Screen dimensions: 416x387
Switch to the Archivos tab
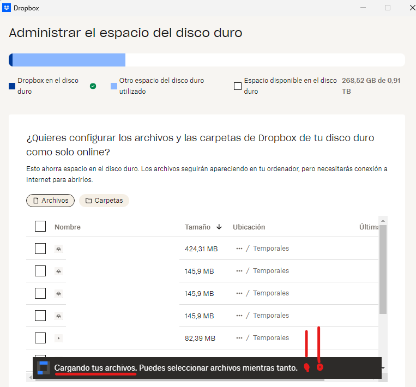click(x=50, y=201)
